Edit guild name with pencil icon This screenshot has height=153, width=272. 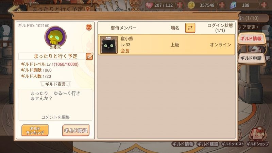tap(89, 56)
